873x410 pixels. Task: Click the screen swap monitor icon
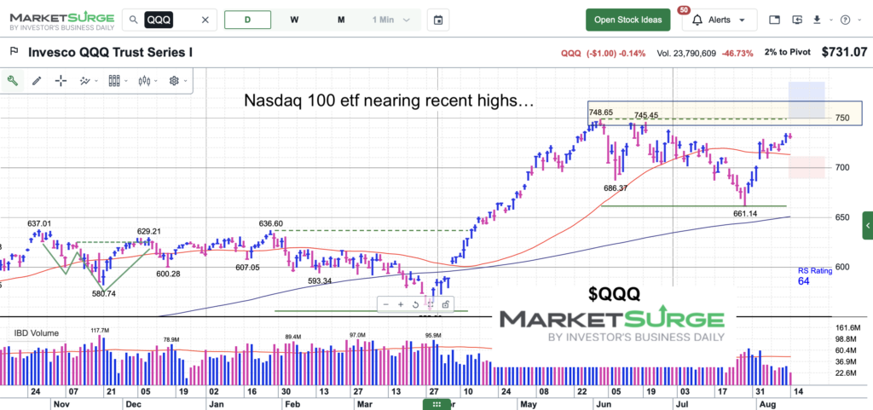(797, 20)
